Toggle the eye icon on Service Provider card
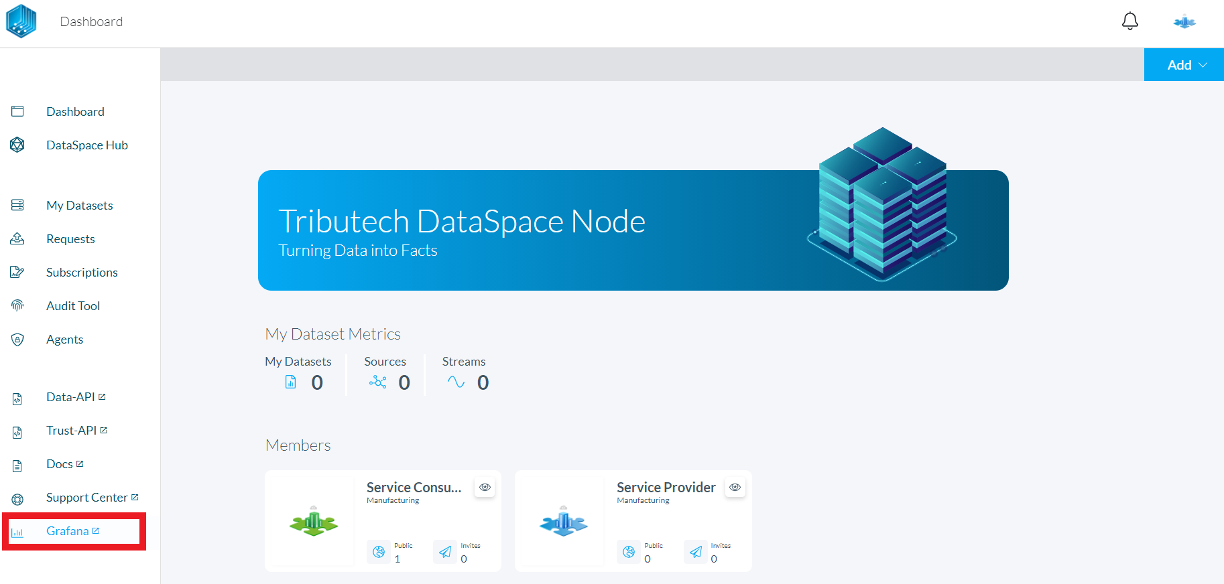Screen dimensions: 1224x584 pyautogui.click(x=735, y=487)
